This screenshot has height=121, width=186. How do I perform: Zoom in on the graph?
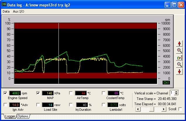180,51
